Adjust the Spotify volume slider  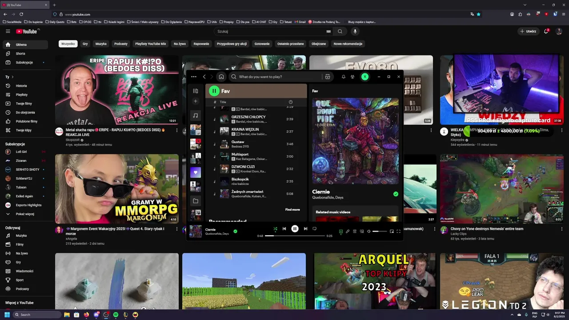tap(379, 231)
